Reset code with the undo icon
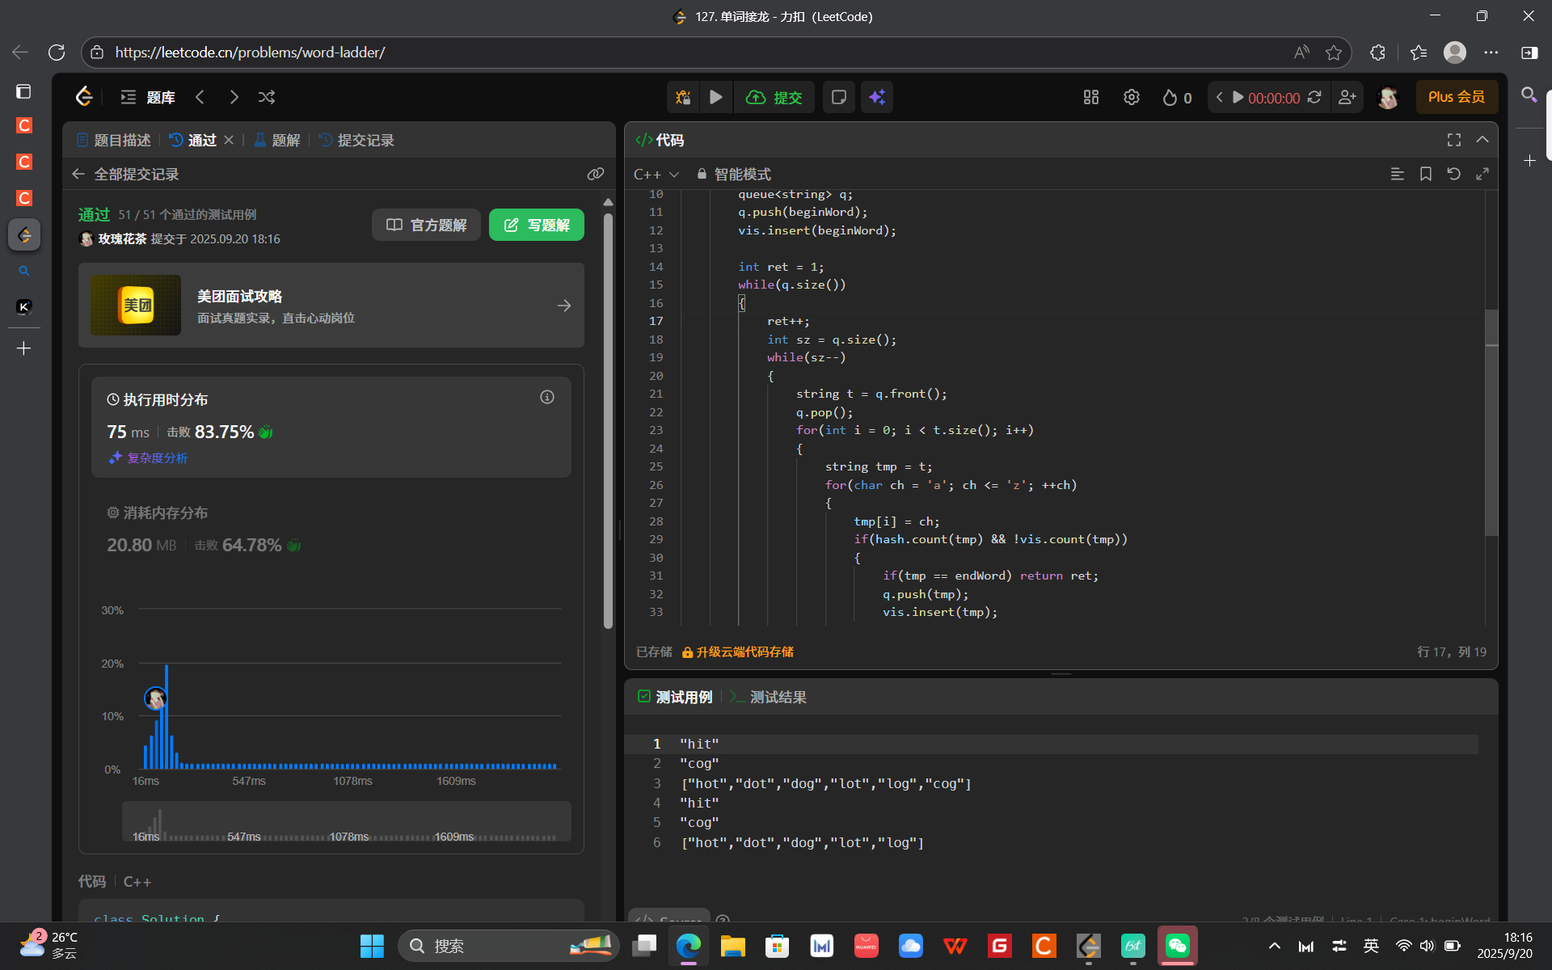Screen dimensions: 1552x970 point(1454,174)
